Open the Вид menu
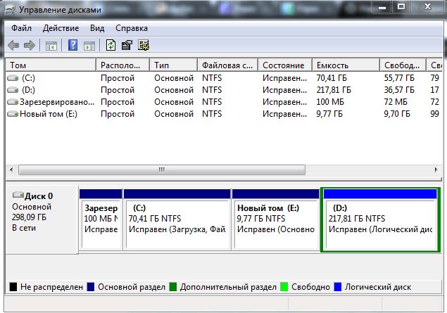The width and height of the screenshot is (447, 313). (97, 28)
